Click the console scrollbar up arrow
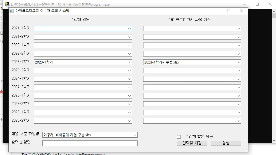The height and width of the screenshot is (155, 276). 274,11
